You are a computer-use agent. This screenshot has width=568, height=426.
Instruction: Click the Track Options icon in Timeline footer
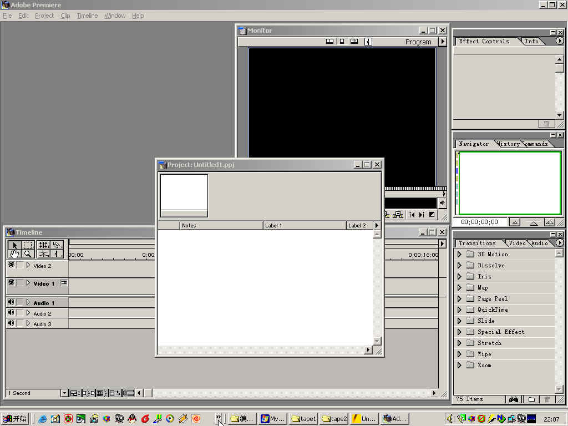pos(75,393)
